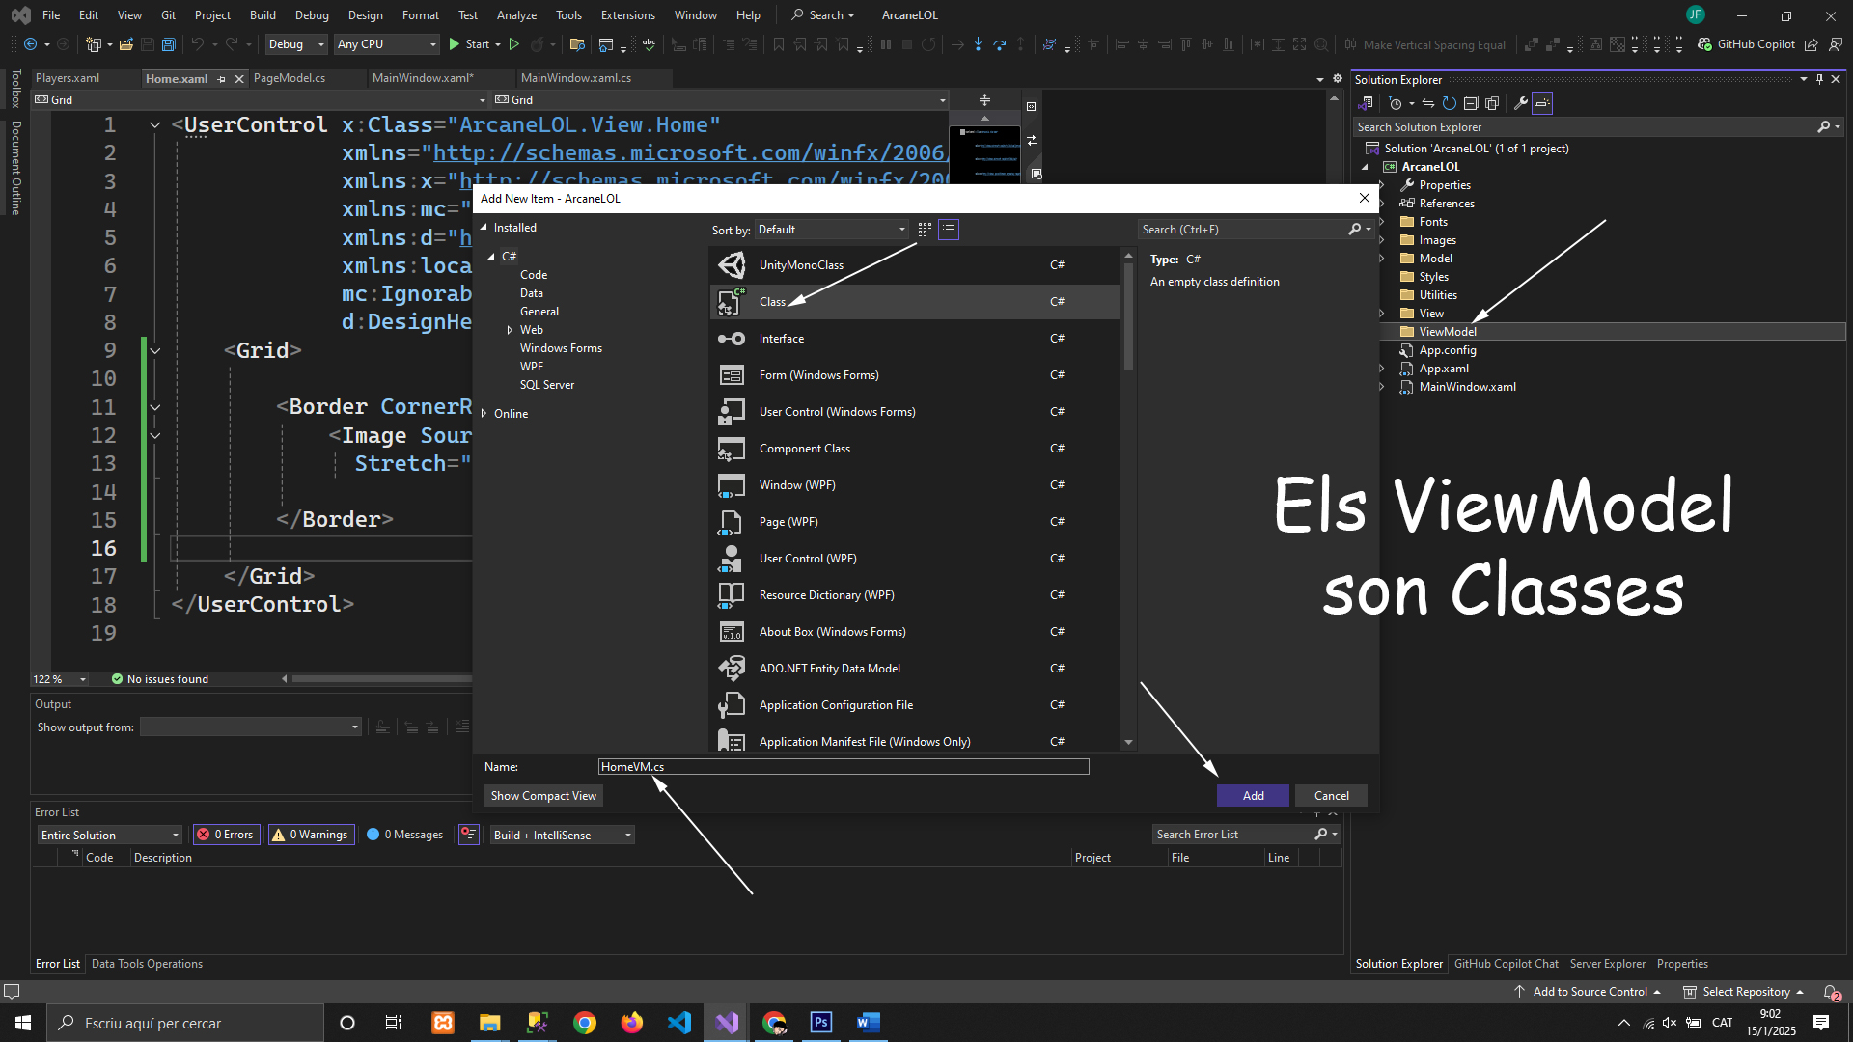Click Show Compact View button
This screenshot has height=1042, width=1853.
543,796
